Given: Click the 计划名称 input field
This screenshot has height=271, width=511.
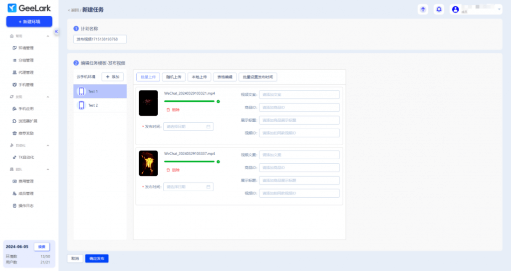Looking at the screenshot, I should coord(100,39).
